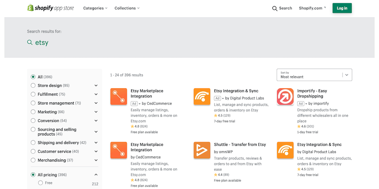Open non-ad Etsy Integration & Sync icon
This screenshot has width=379, height=189.
tap(285, 150)
